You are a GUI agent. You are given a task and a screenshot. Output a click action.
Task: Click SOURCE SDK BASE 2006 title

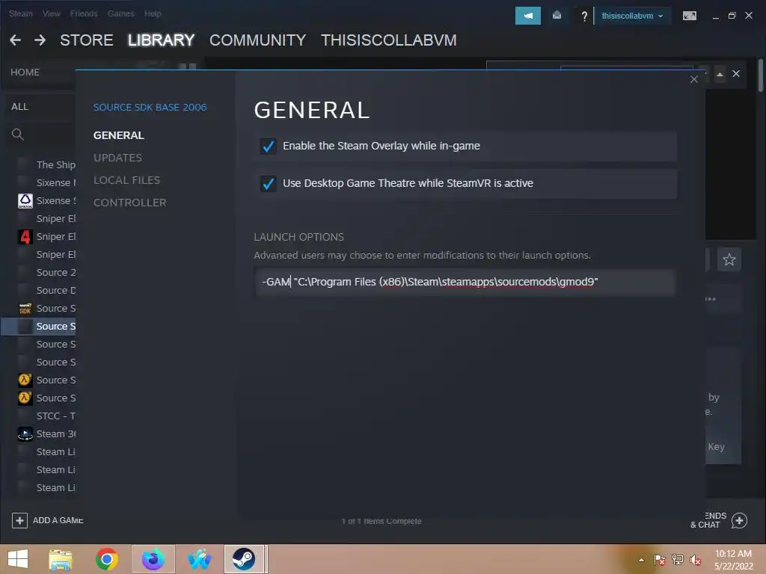tap(150, 108)
